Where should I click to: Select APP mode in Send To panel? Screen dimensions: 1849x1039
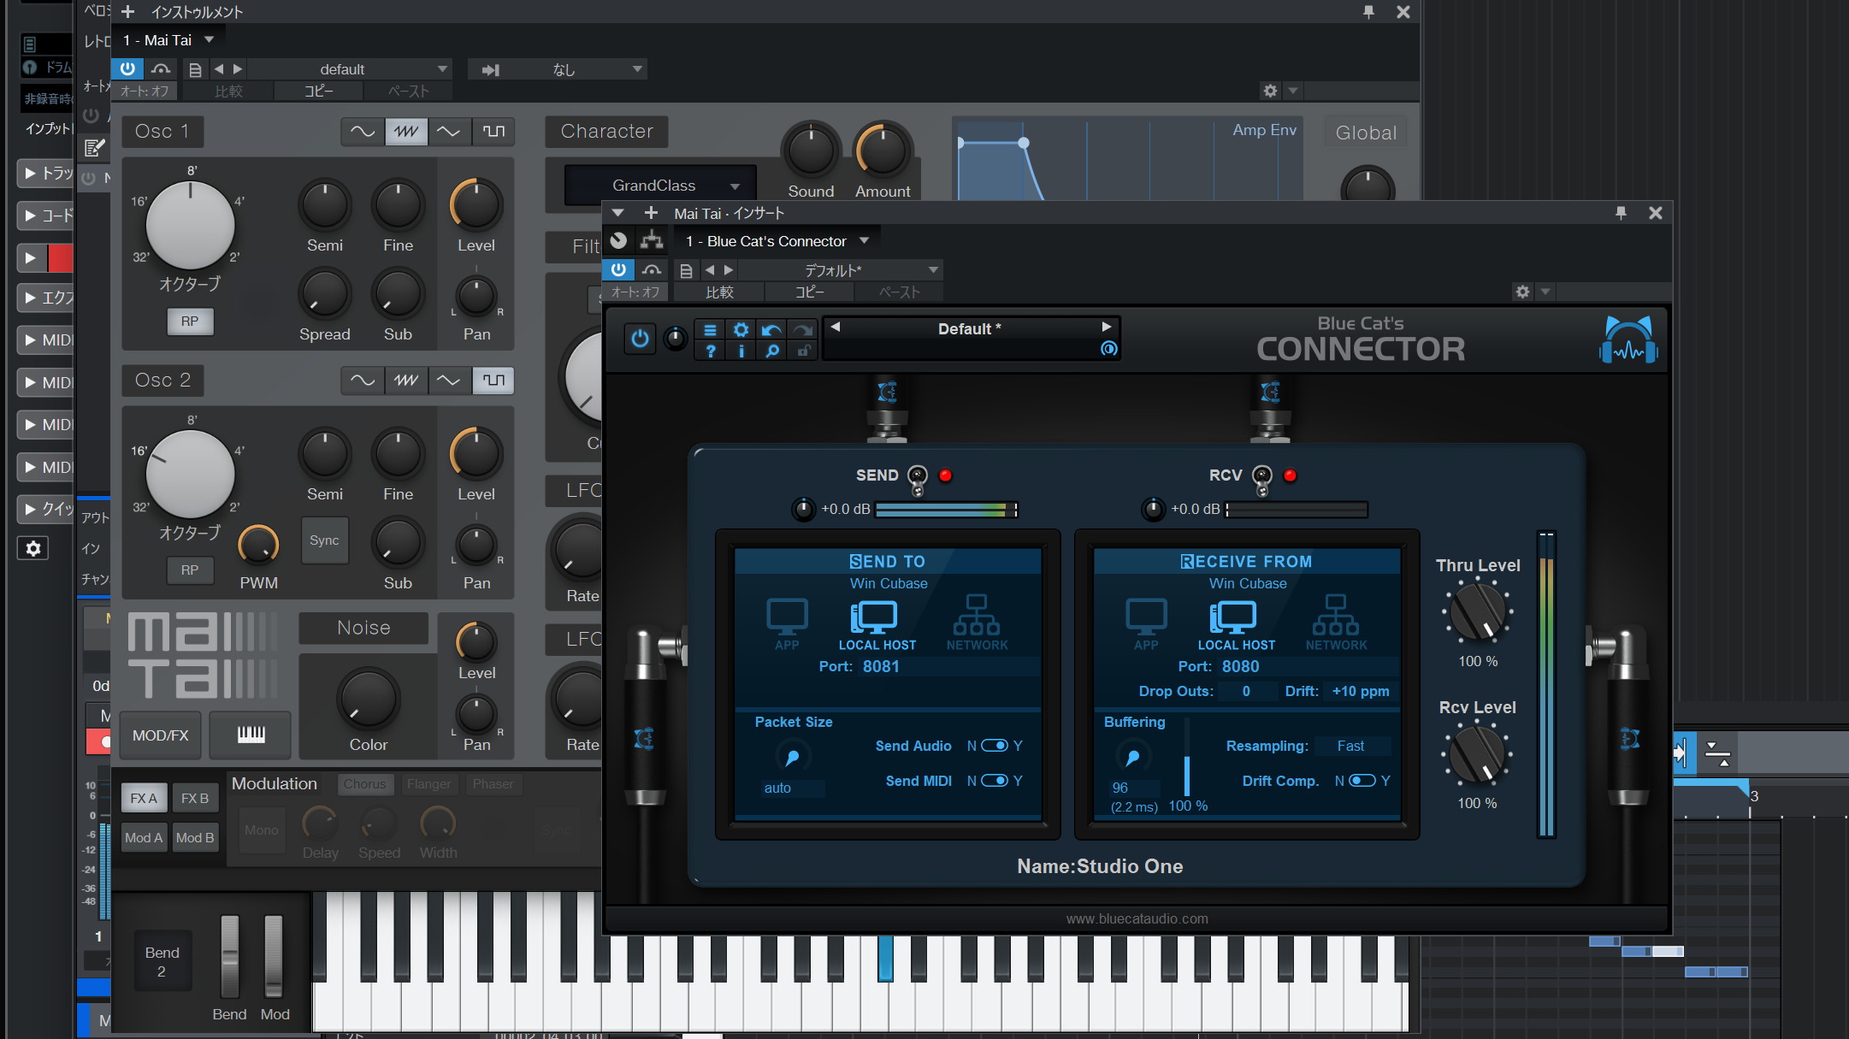click(787, 624)
